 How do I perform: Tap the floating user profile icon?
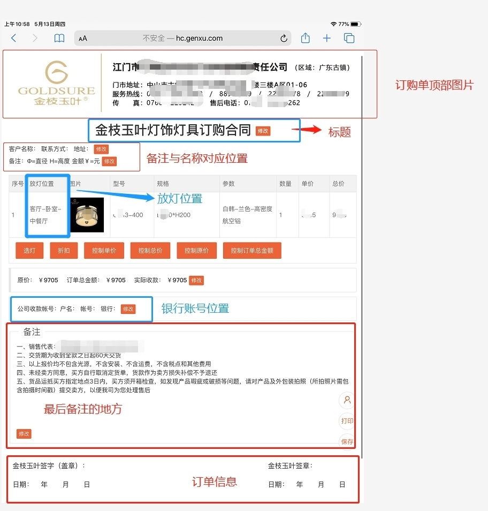[x=347, y=400]
